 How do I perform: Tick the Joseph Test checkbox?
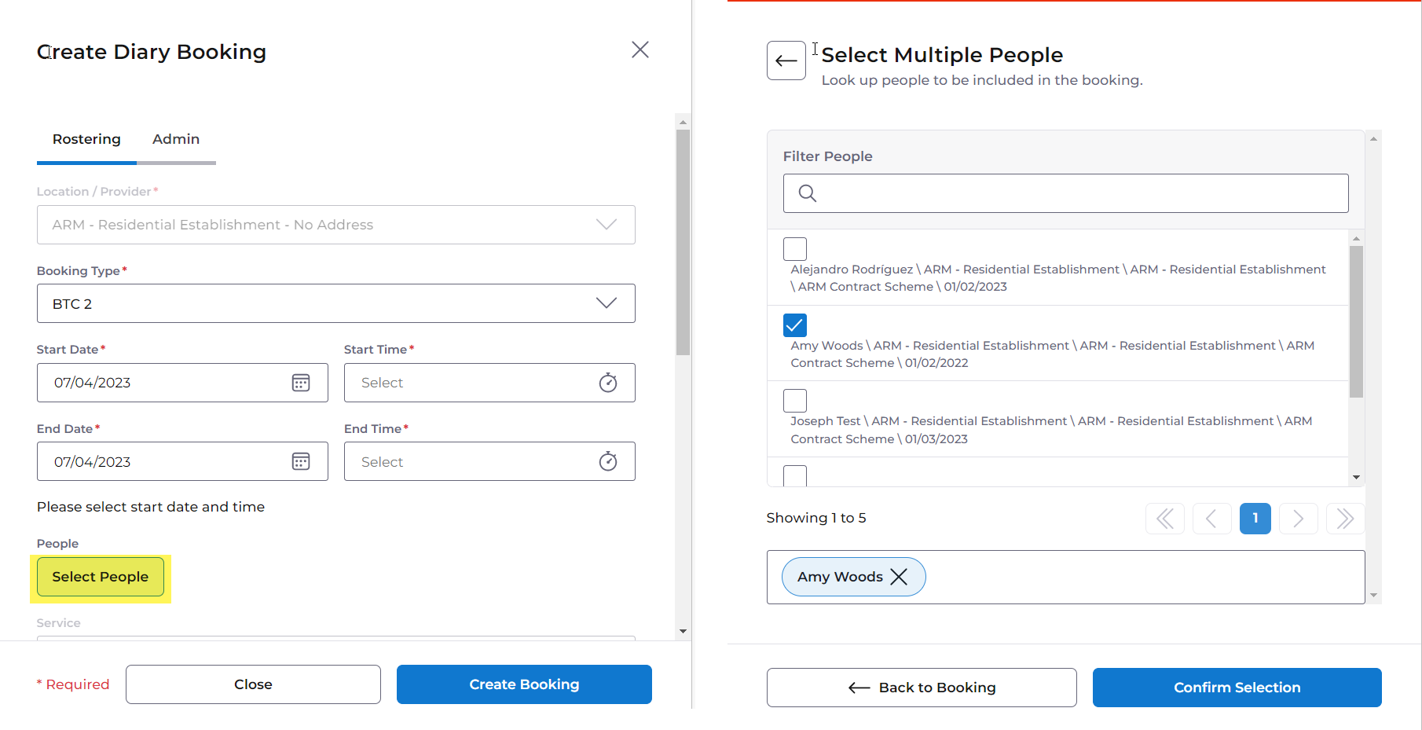pyautogui.click(x=795, y=400)
